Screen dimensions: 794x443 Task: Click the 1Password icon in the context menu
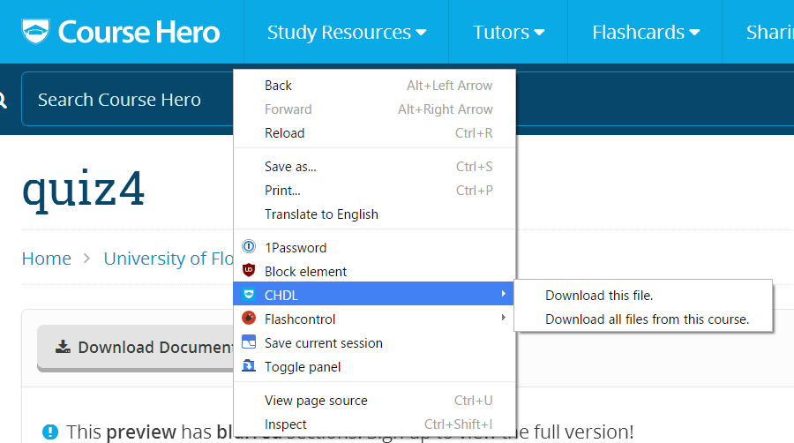tap(249, 246)
